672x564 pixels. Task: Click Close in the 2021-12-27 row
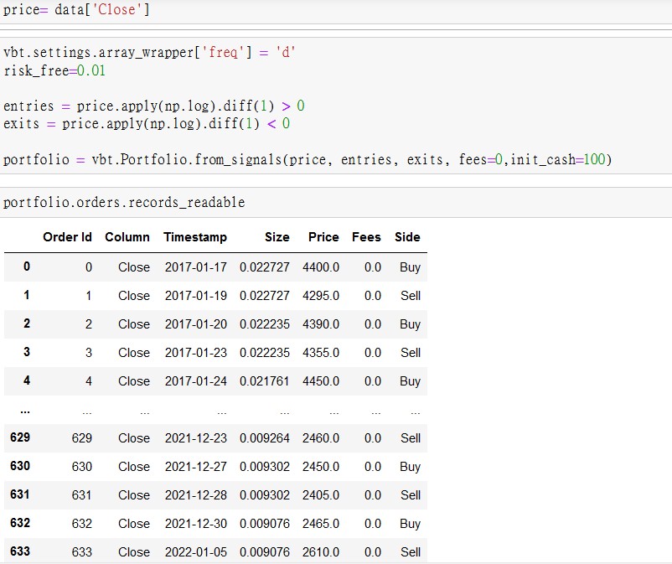point(134,467)
